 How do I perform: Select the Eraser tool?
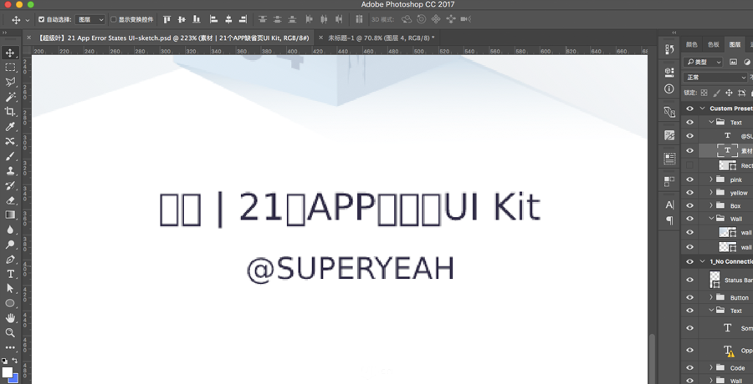point(9,200)
